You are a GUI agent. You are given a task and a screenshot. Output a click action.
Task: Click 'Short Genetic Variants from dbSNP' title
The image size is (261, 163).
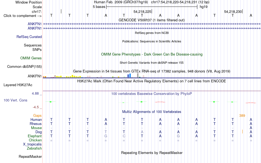pos(151,63)
